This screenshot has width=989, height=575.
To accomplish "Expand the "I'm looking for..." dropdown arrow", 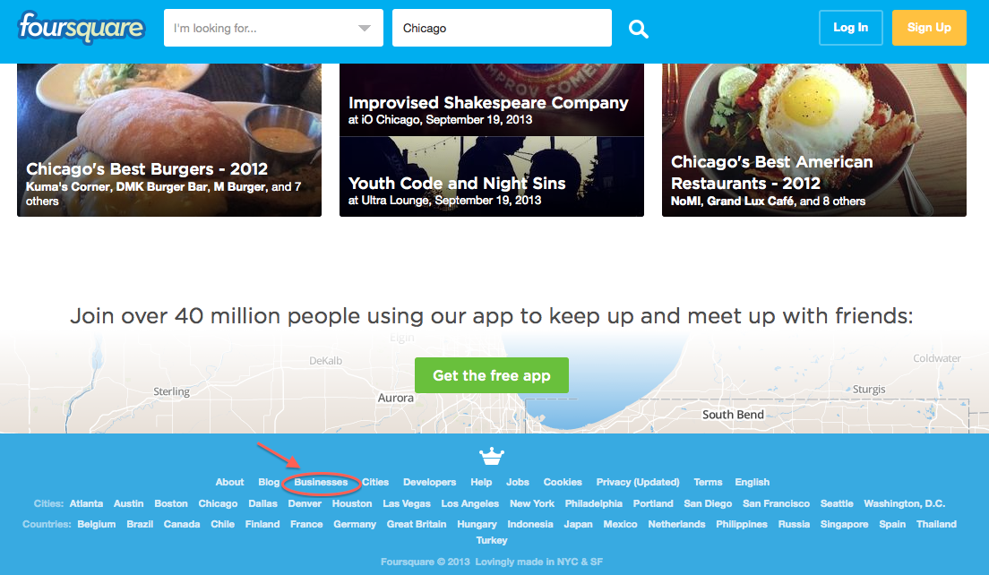I will point(364,29).
